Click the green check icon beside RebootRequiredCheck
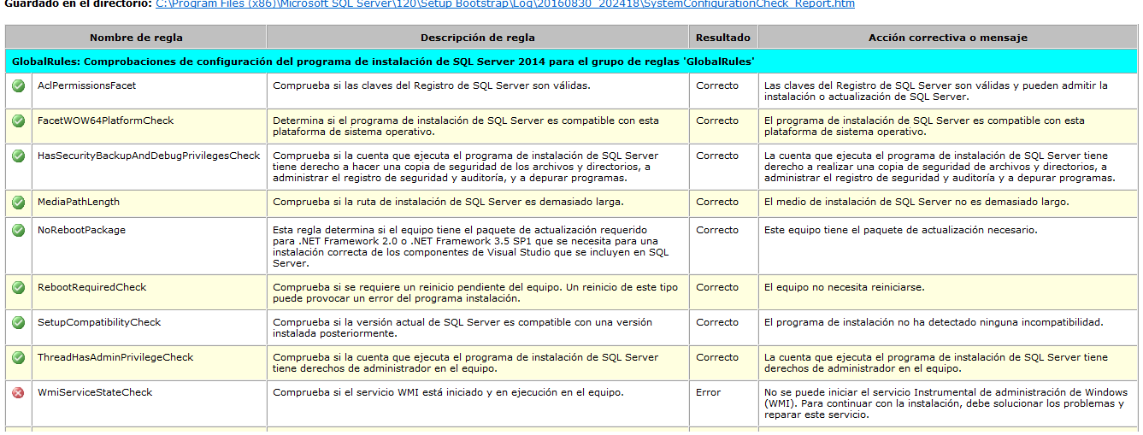1143x435 pixels. 18,287
